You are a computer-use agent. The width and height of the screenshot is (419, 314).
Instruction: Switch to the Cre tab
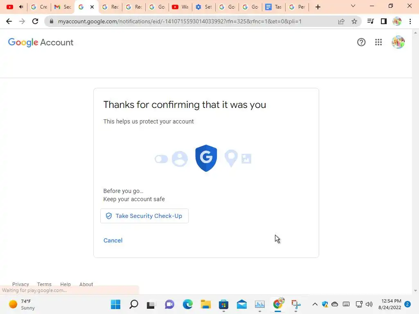point(39,7)
